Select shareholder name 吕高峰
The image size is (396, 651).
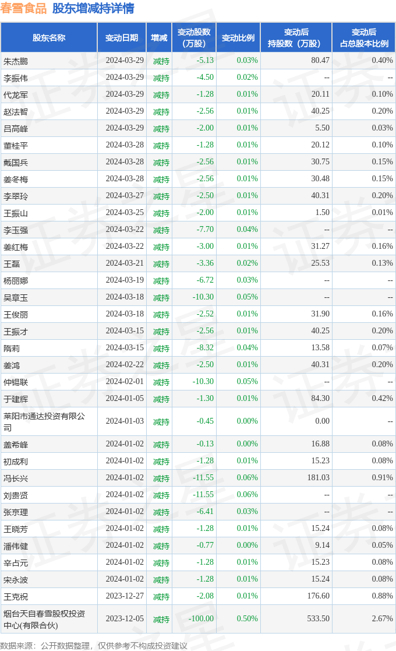coord(16,129)
